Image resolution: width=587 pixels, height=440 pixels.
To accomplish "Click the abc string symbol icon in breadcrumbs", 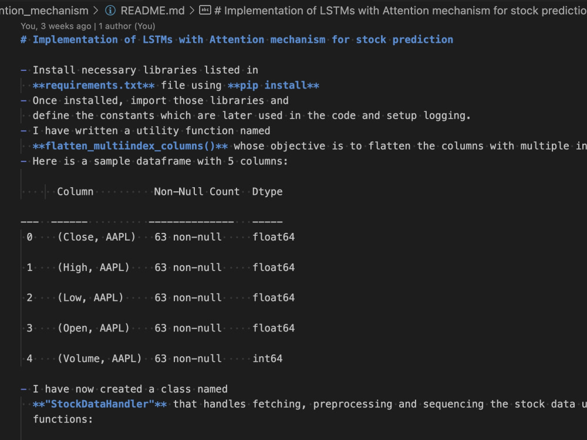I will coord(205,10).
